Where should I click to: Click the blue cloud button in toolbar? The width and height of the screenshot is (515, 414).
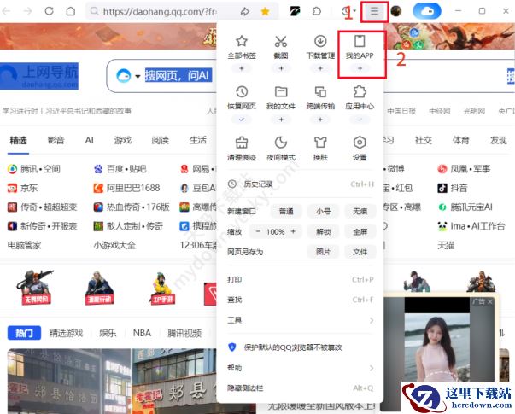click(x=427, y=11)
